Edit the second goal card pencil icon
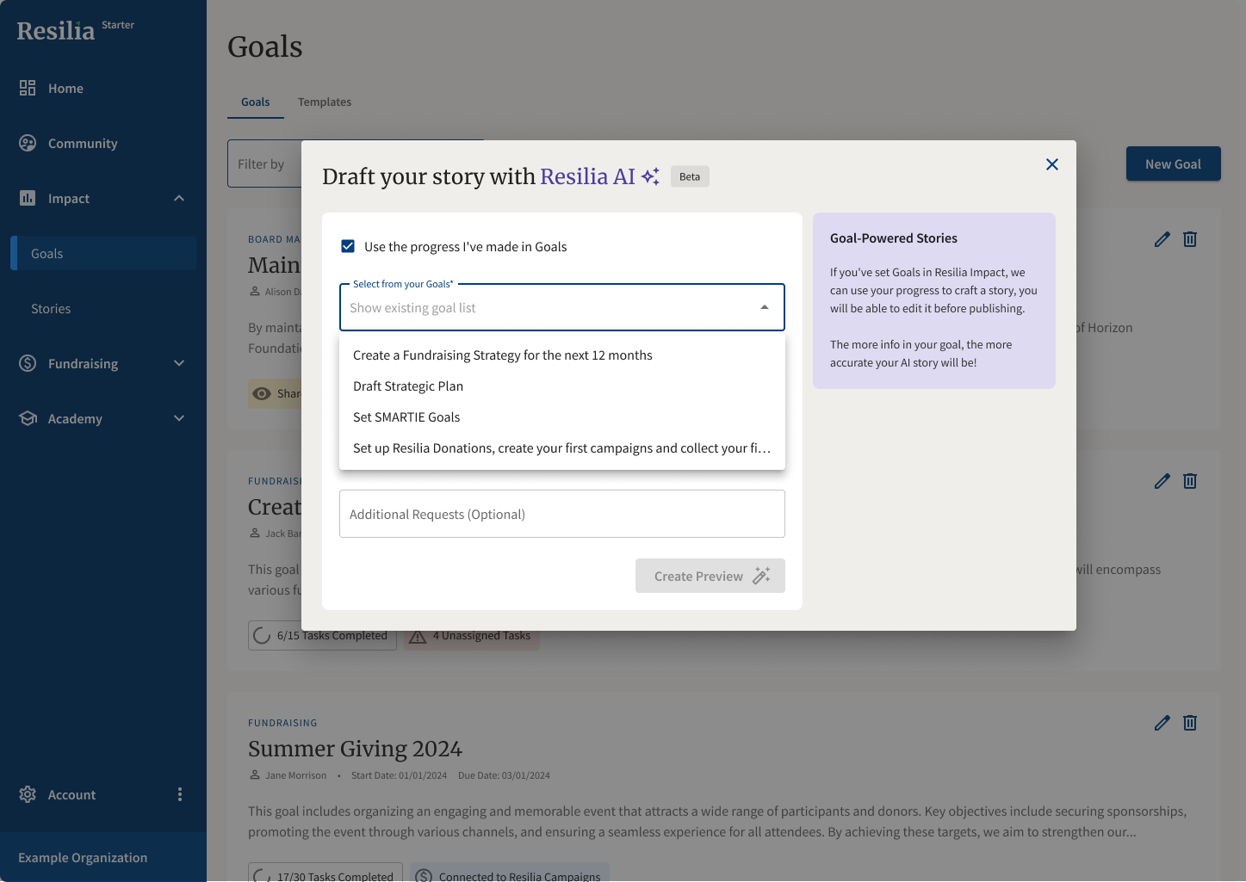 [1162, 481]
